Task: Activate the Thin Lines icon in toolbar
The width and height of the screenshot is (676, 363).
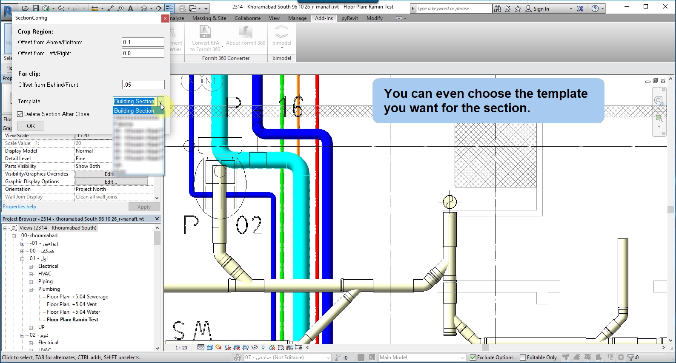Action: [x=169, y=8]
